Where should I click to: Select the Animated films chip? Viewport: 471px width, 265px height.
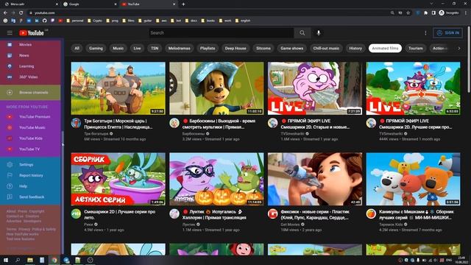pyautogui.click(x=385, y=48)
